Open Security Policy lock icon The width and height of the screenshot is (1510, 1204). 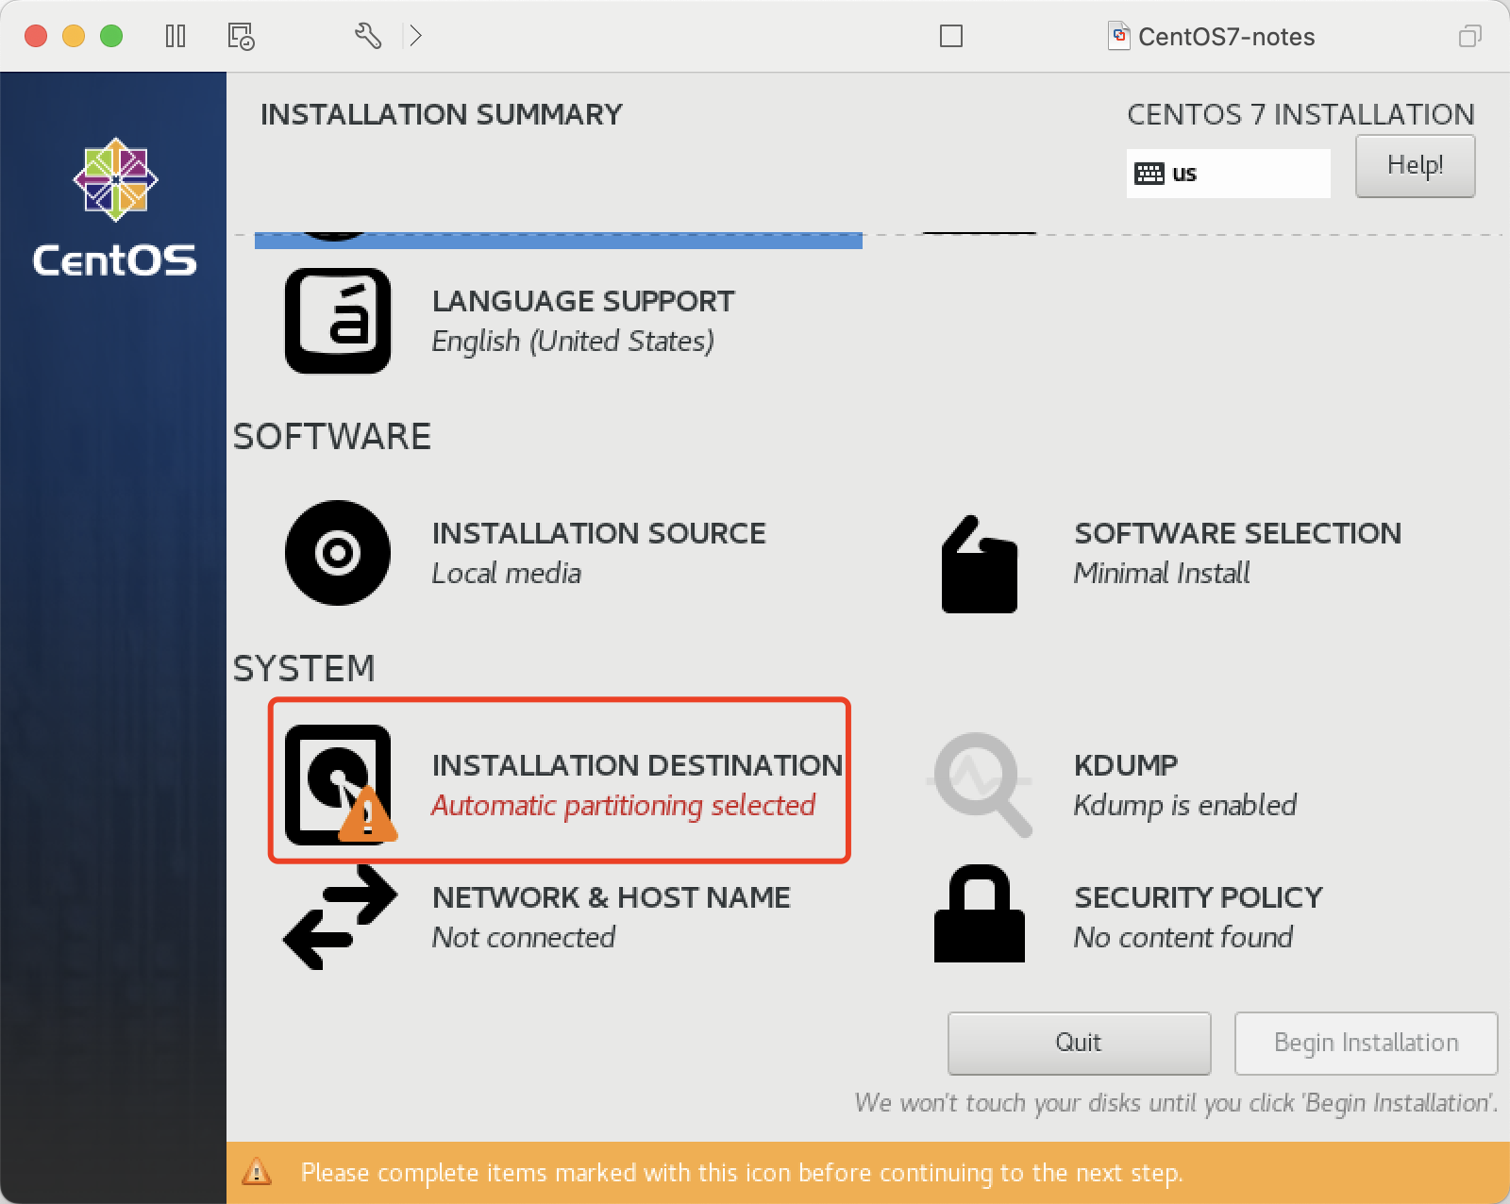(980, 913)
